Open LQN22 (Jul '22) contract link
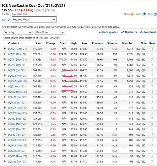This screenshot has height=166, width=157. (x=17, y=103)
